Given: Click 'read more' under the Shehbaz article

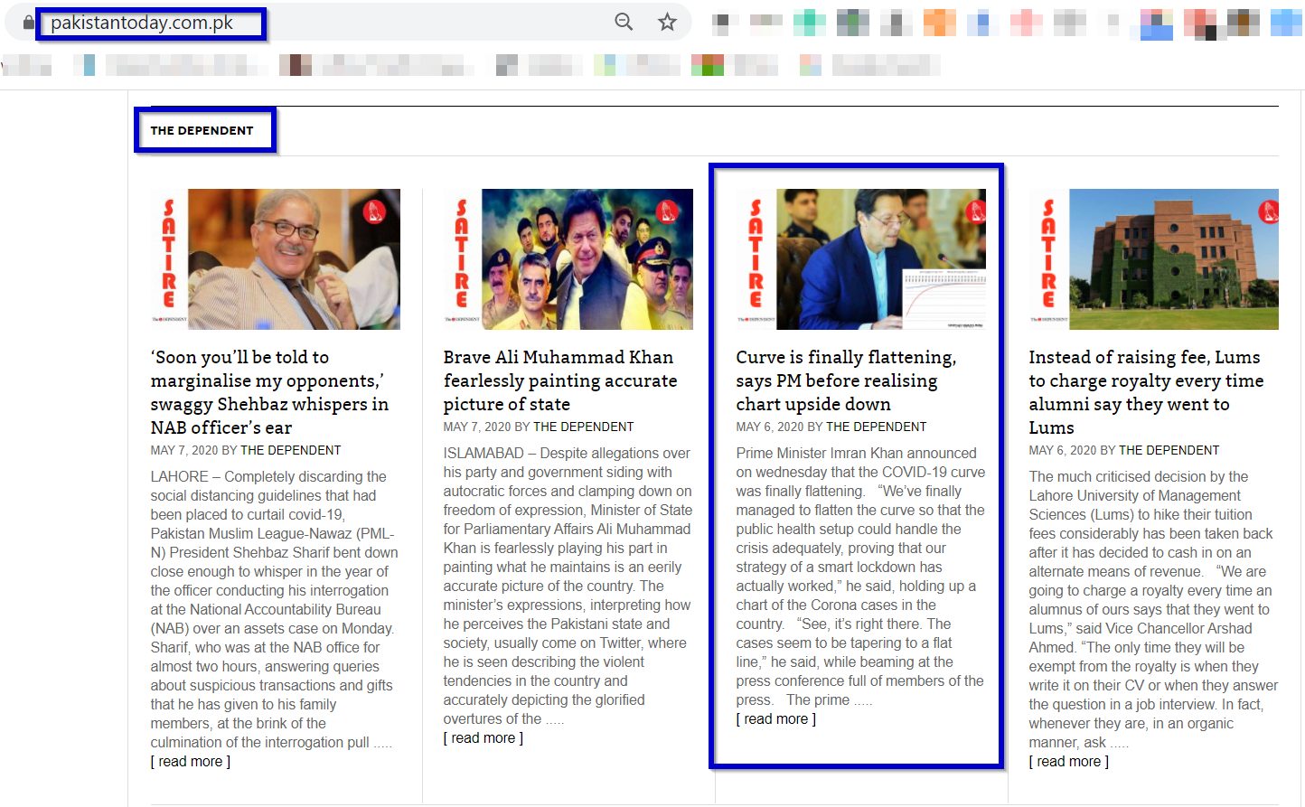Looking at the screenshot, I should 191,762.
